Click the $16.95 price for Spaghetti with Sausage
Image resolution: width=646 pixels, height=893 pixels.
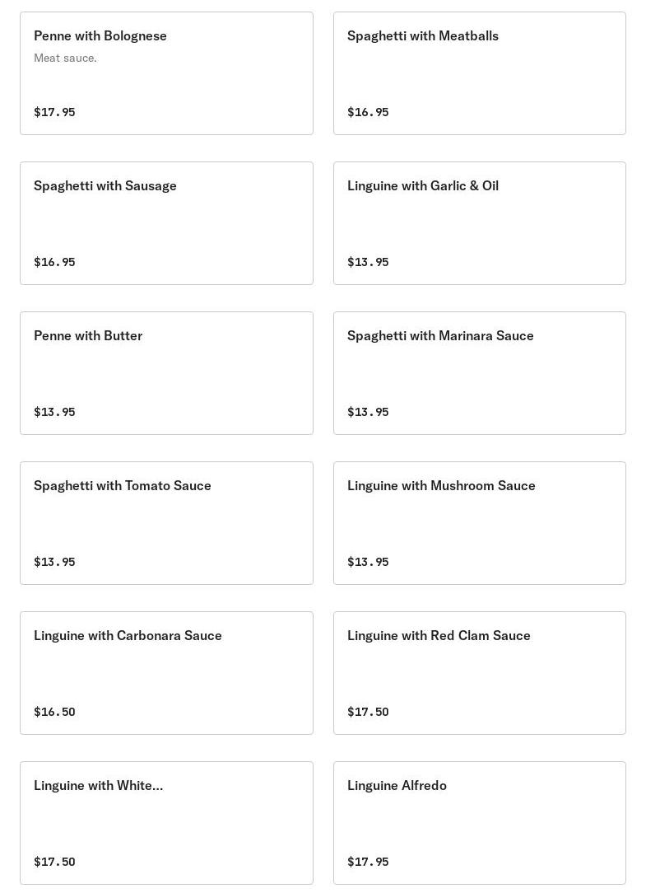coord(54,262)
